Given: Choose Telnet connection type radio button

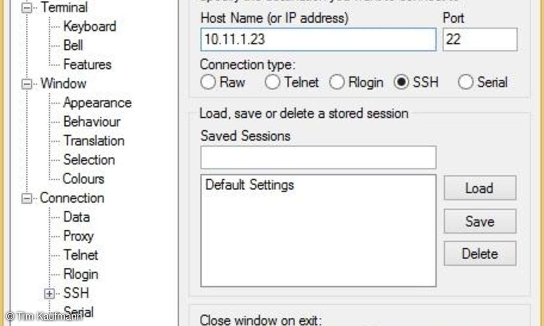Looking at the screenshot, I should (x=272, y=82).
